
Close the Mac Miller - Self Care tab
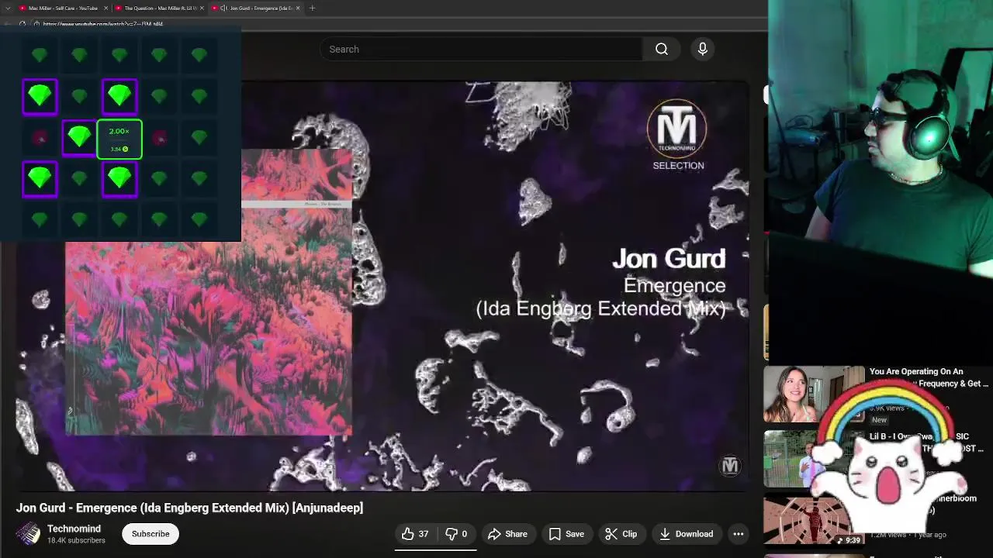[x=106, y=8]
